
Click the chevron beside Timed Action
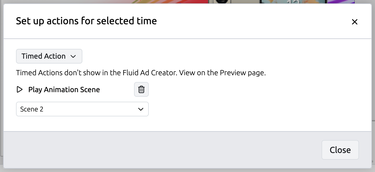tap(73, 57)
